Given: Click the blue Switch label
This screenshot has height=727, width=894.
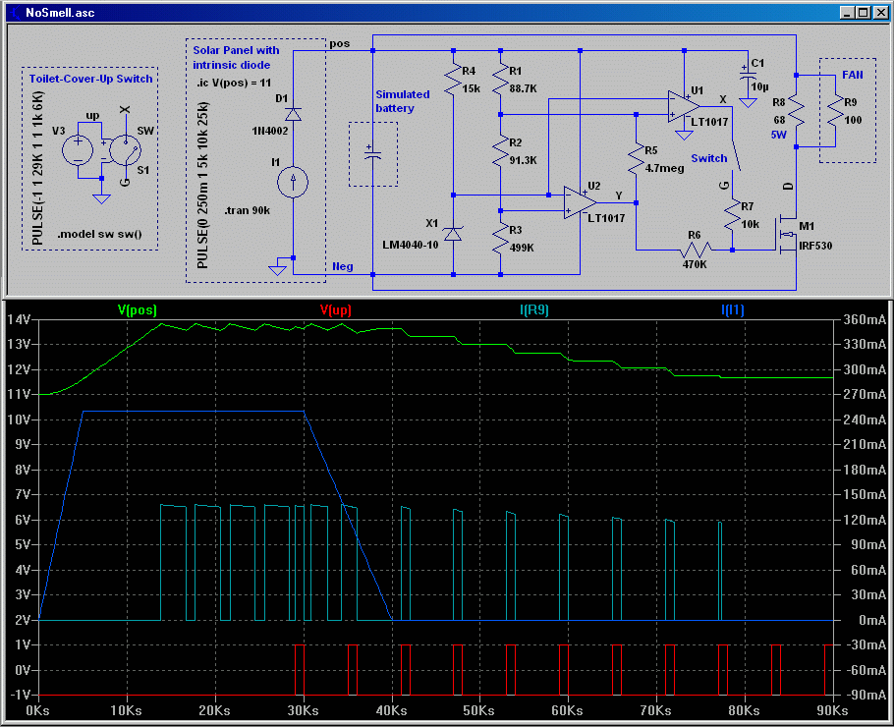Looking at the screenshot, I should click(709, 158).
